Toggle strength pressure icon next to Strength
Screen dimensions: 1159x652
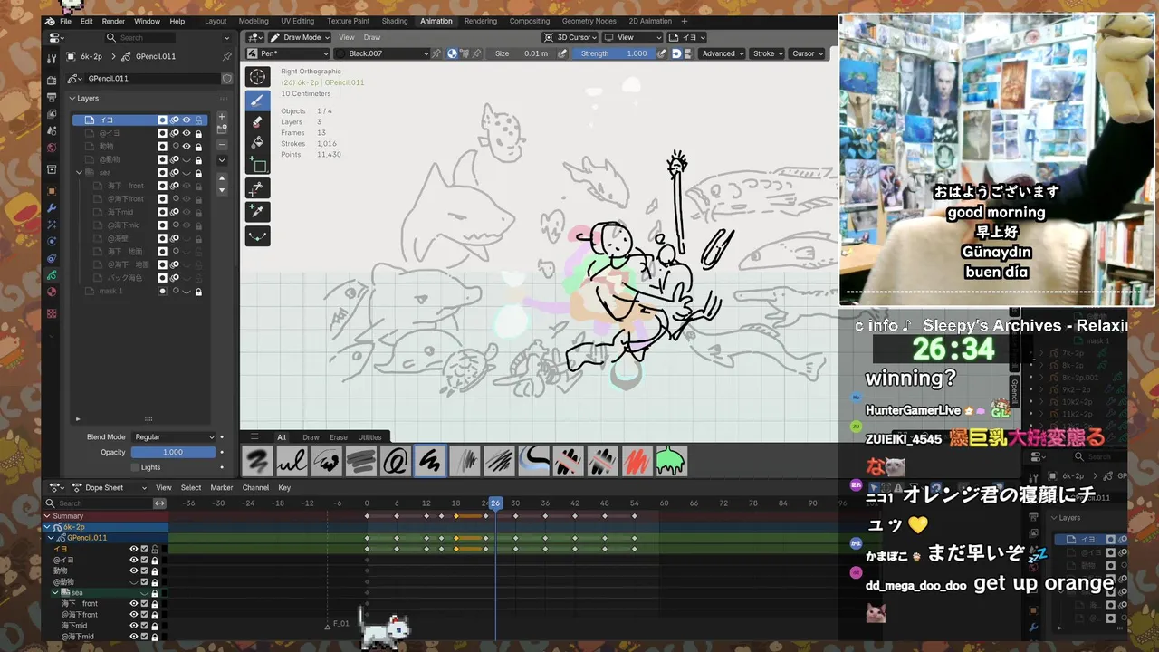662,53
